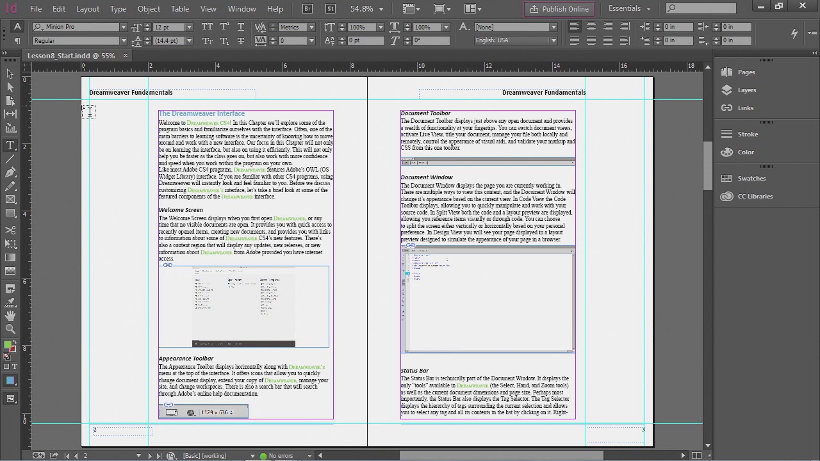Select the Eyedropper tool

tap(10, 302)
